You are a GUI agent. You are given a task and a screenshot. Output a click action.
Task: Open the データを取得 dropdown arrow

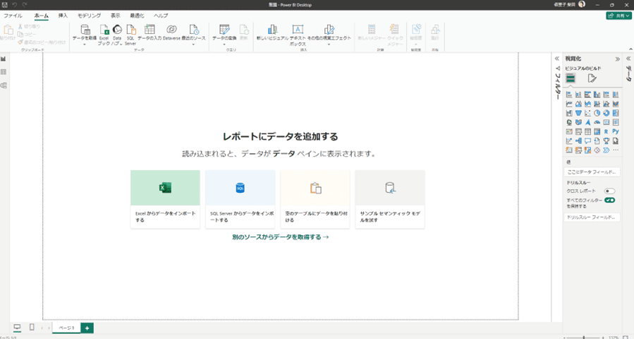[x=85, y=44]
